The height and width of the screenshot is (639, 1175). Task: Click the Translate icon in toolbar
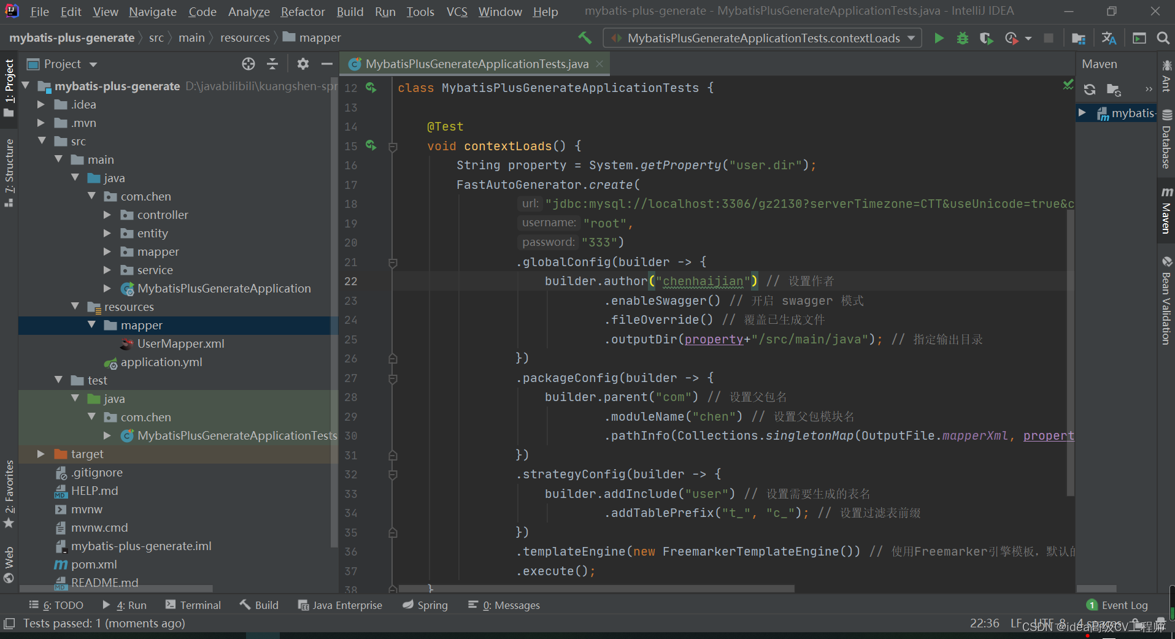[x=1109, y=38]
